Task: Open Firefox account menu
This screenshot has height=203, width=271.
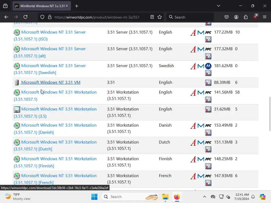Action: [236, 17]
